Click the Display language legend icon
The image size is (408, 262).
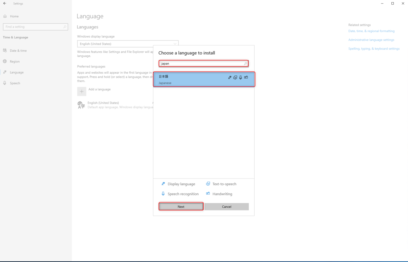163,184
